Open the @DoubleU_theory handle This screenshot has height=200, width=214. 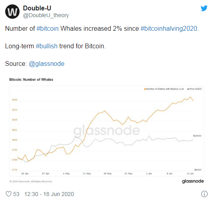coord(46,15)
